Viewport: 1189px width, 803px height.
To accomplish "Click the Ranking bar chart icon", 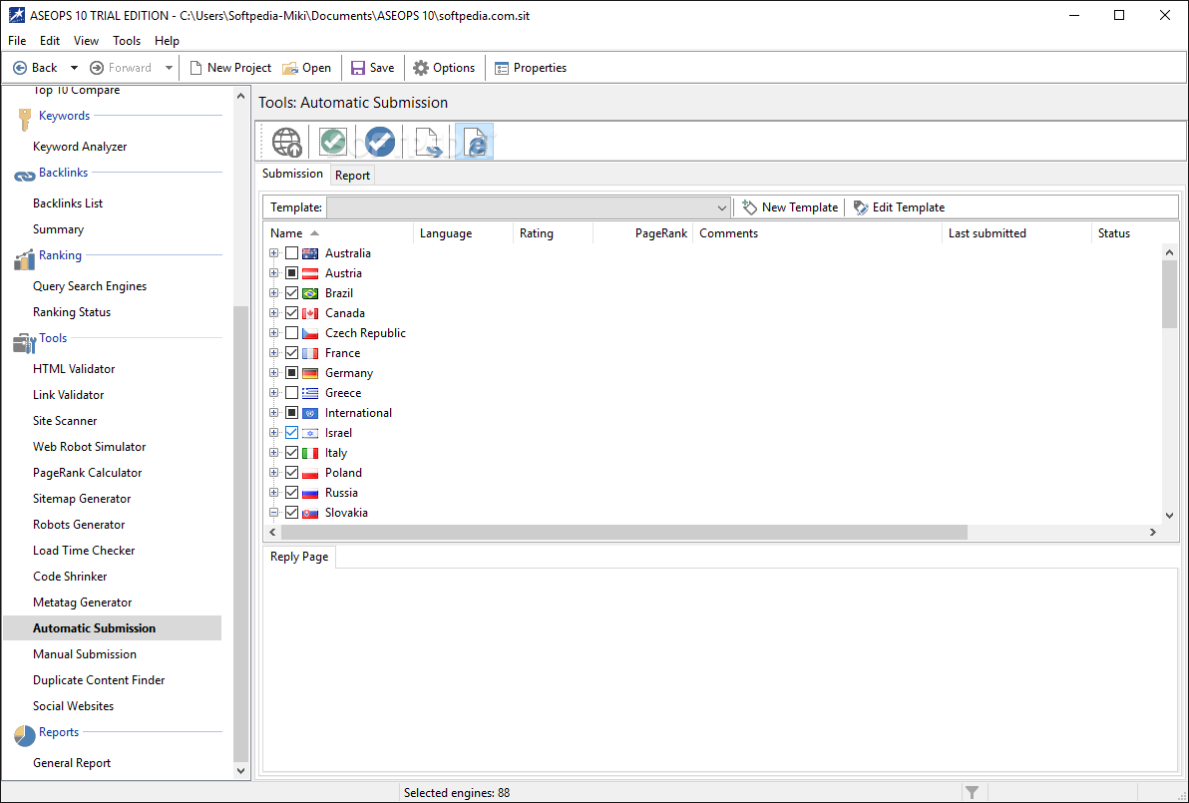I will pos(24,259).
